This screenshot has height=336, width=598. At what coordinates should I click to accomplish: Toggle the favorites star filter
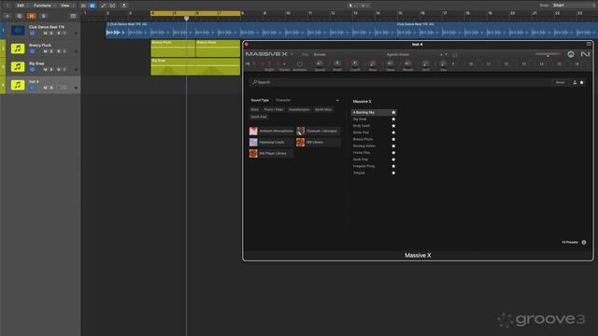pyautogui.click(x=581, y=82)
